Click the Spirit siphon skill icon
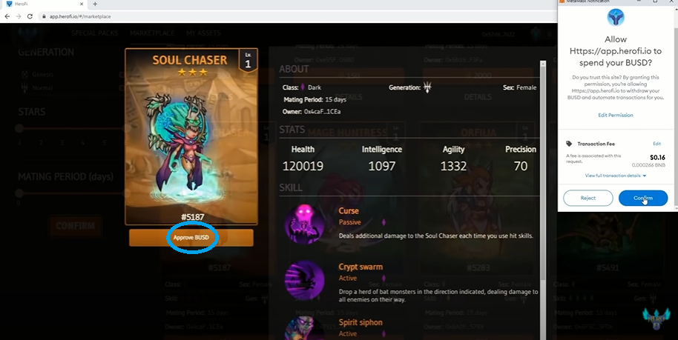This screenshot has width=678, height=340. point(304,328)
